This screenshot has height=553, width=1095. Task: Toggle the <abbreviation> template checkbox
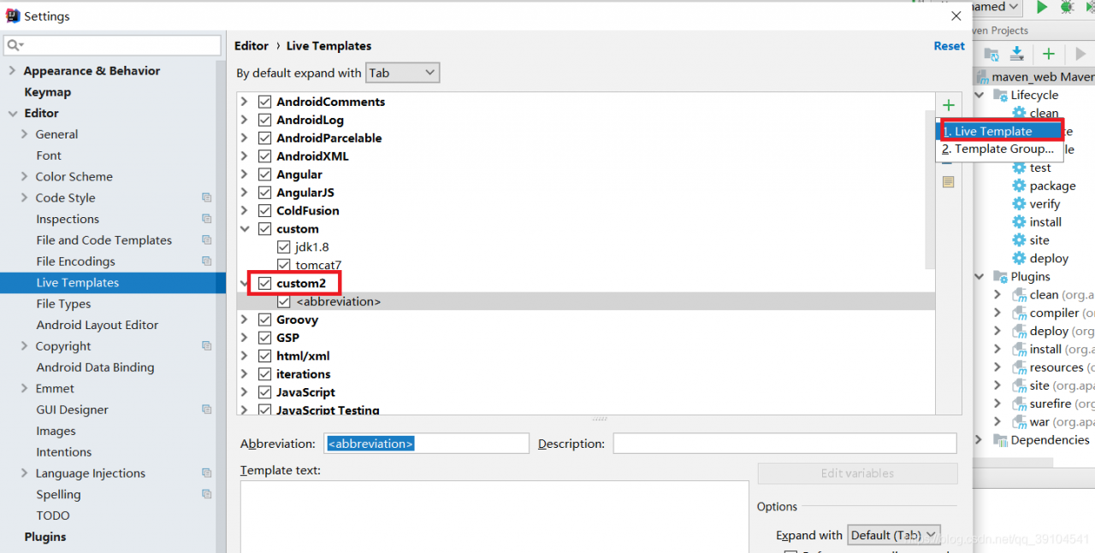point(283,302)
